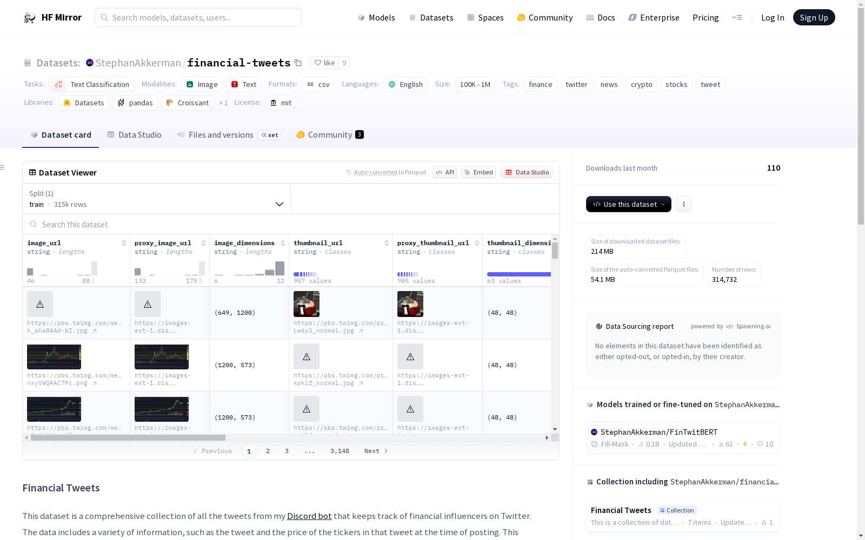Open the StephanAkkerman/FinTwitBERT model card
Screen dimensions: 865x540
[x=683, y=438]
